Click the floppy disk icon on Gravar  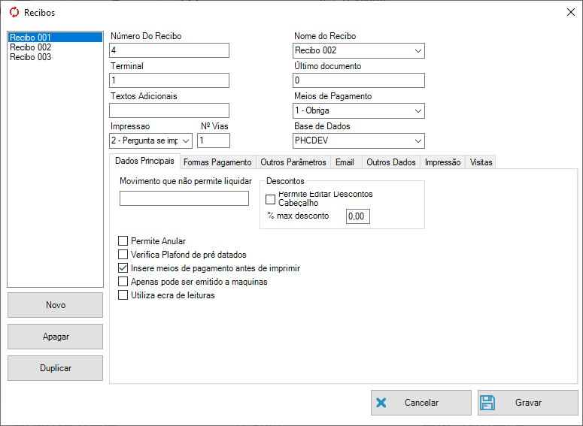click(487, 403)
